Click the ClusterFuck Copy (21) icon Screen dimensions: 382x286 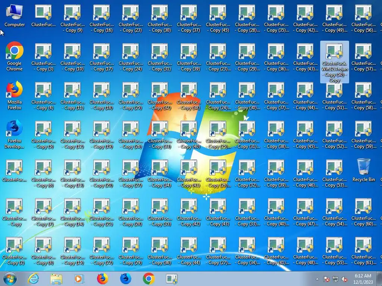pyautogui.click(x=101, y=212)
